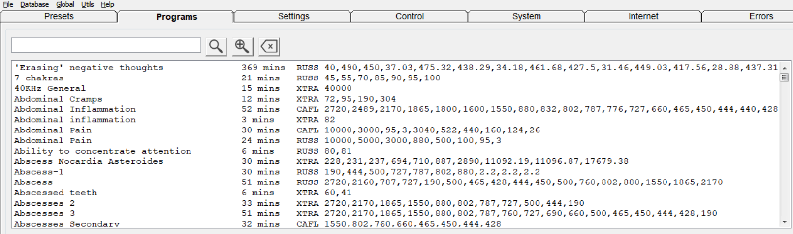Show the Errors tab
This screenshot has width=793, height=234.
tap(761, 17)
